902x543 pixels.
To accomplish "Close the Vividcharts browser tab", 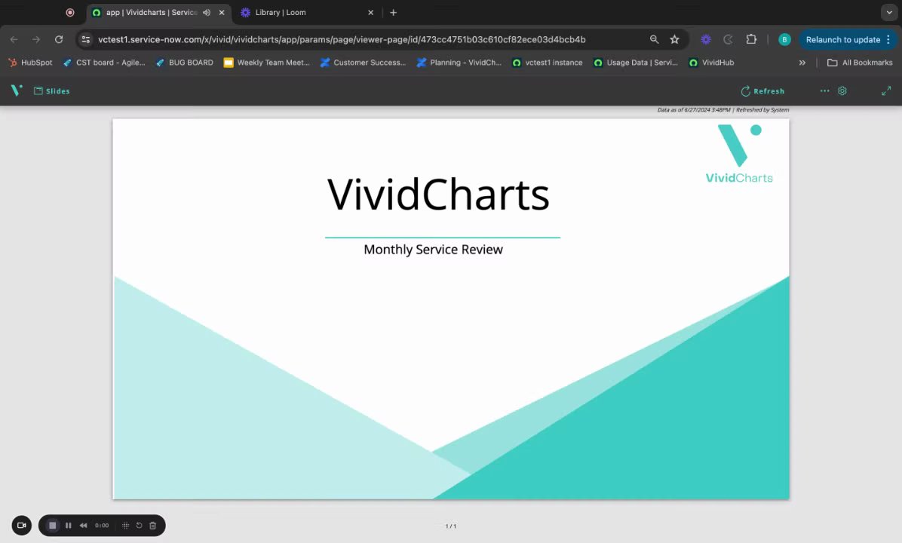I will click(222, 13).
